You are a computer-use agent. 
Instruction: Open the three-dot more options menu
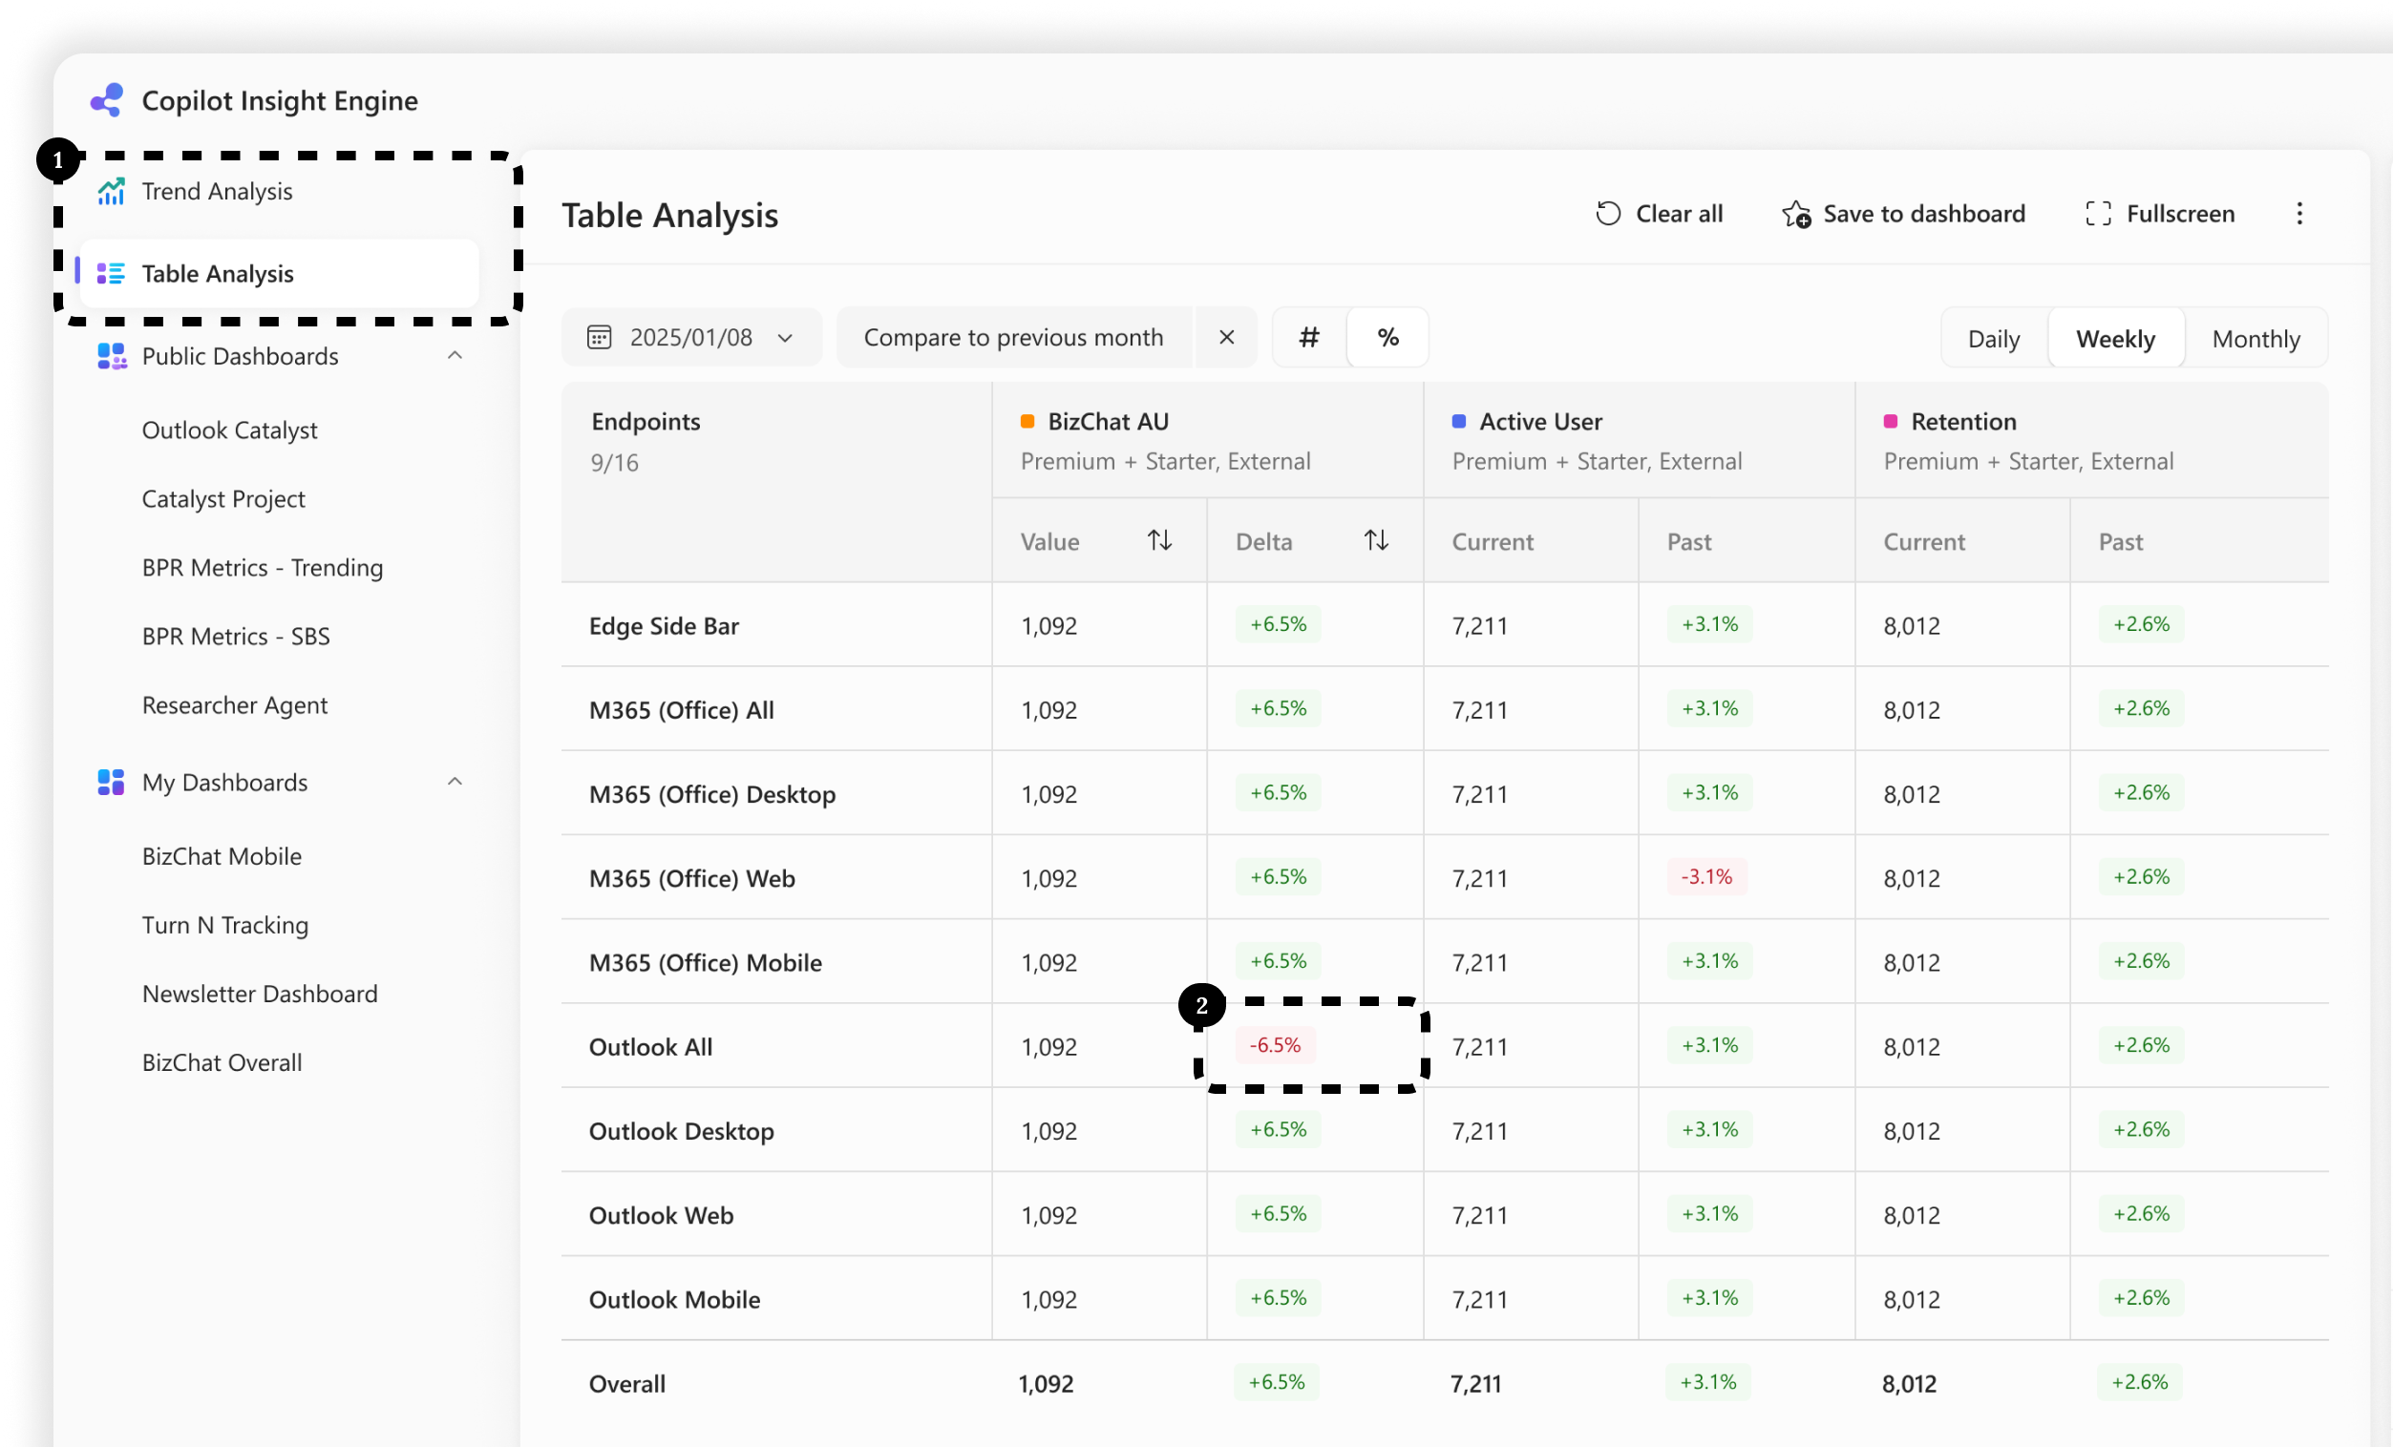coord(2298,214)
